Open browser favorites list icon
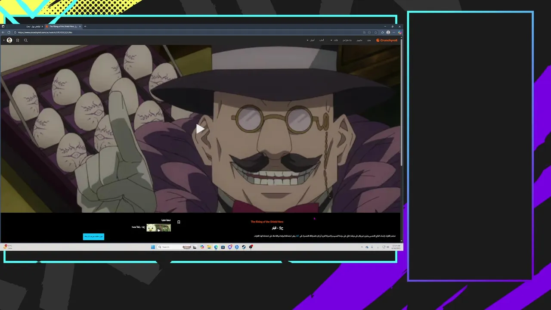Screen dimensions: 551x310 point(382,32)
